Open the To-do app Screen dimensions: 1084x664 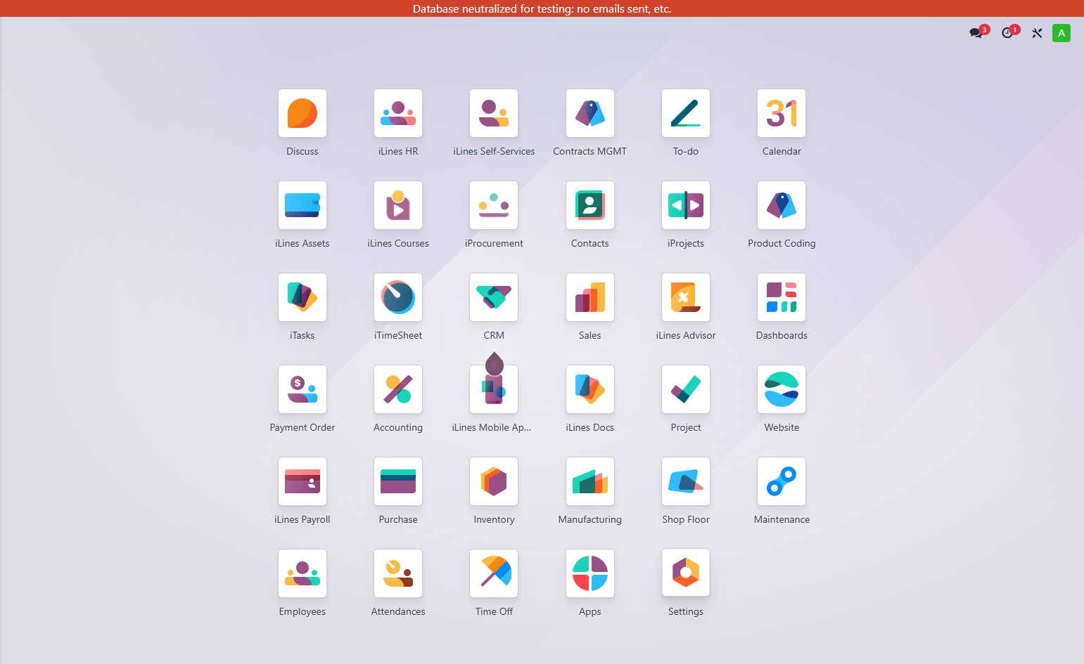point(686,113)
